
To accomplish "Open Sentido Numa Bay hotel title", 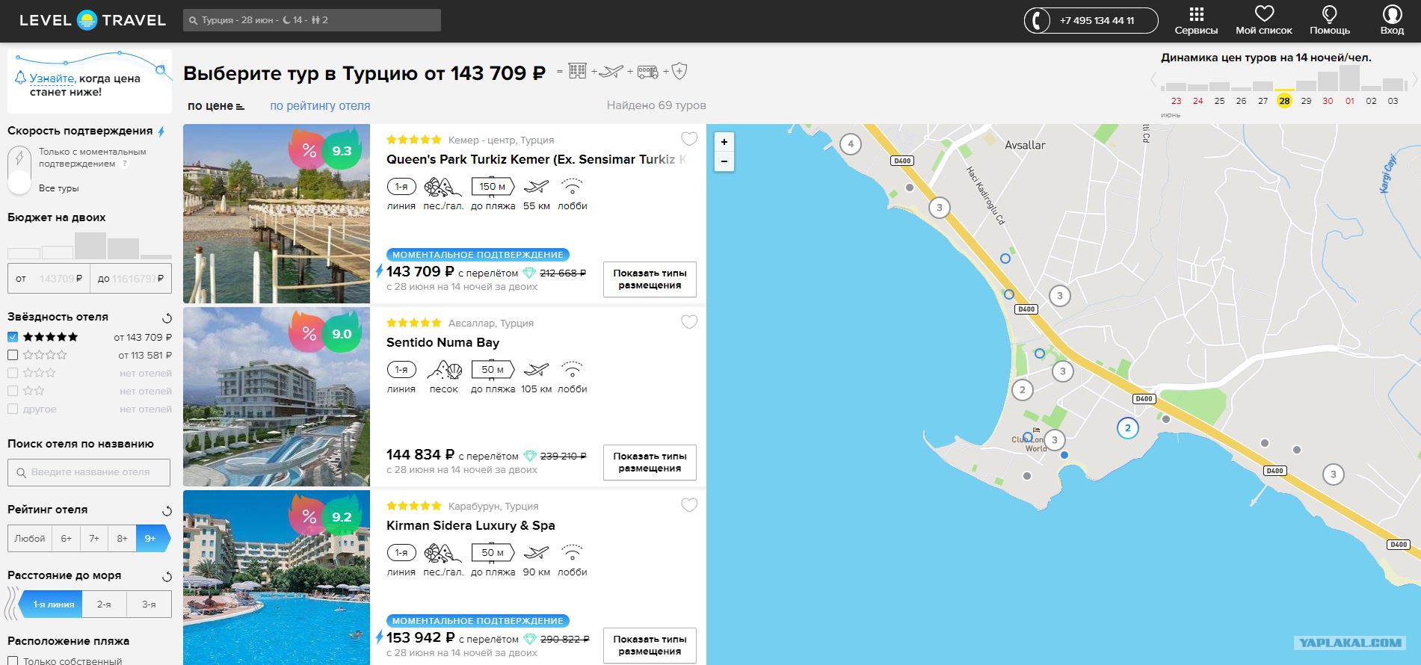I will (x=443, y=342).
